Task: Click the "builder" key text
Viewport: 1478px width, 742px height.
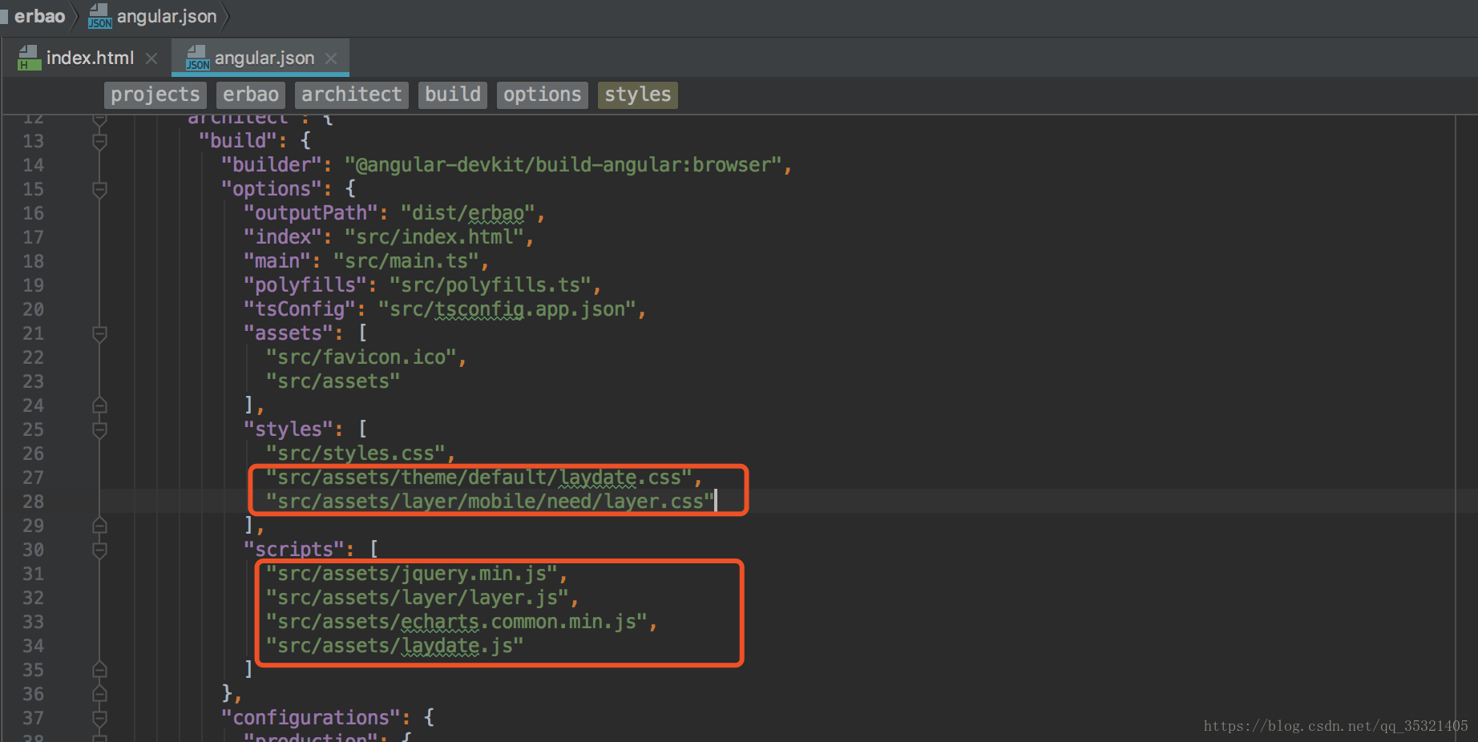Action: pos(272,165)
